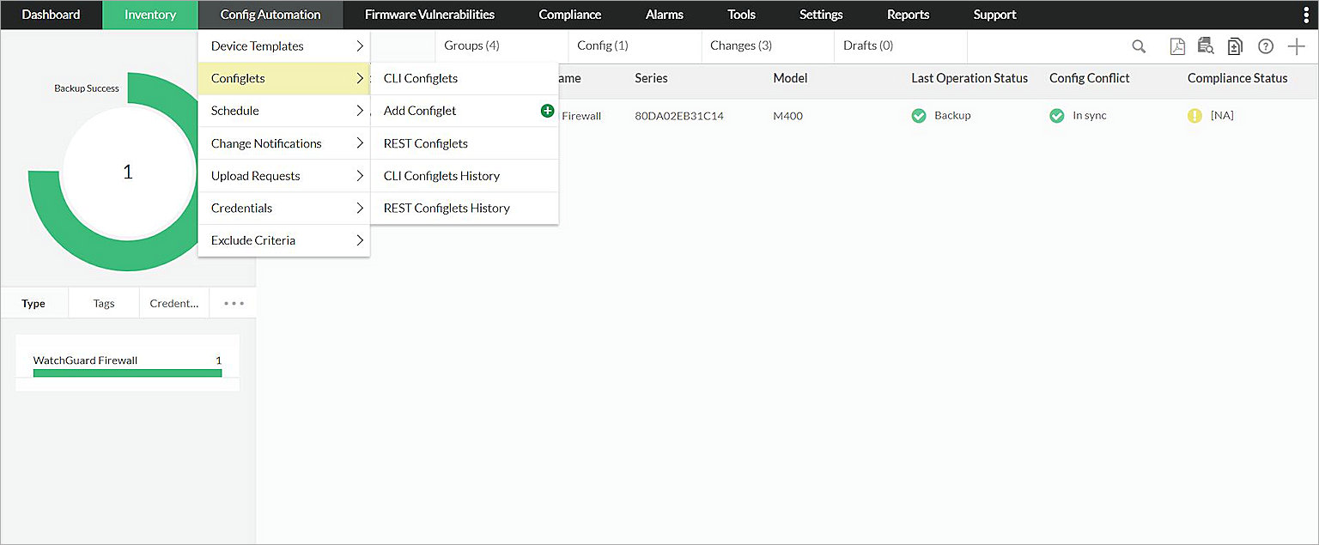Click the ellipsis beside Credentials tab

point(232,302)
